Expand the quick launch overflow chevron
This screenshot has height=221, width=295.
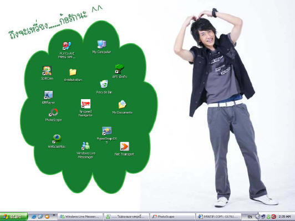pos(54,215)
